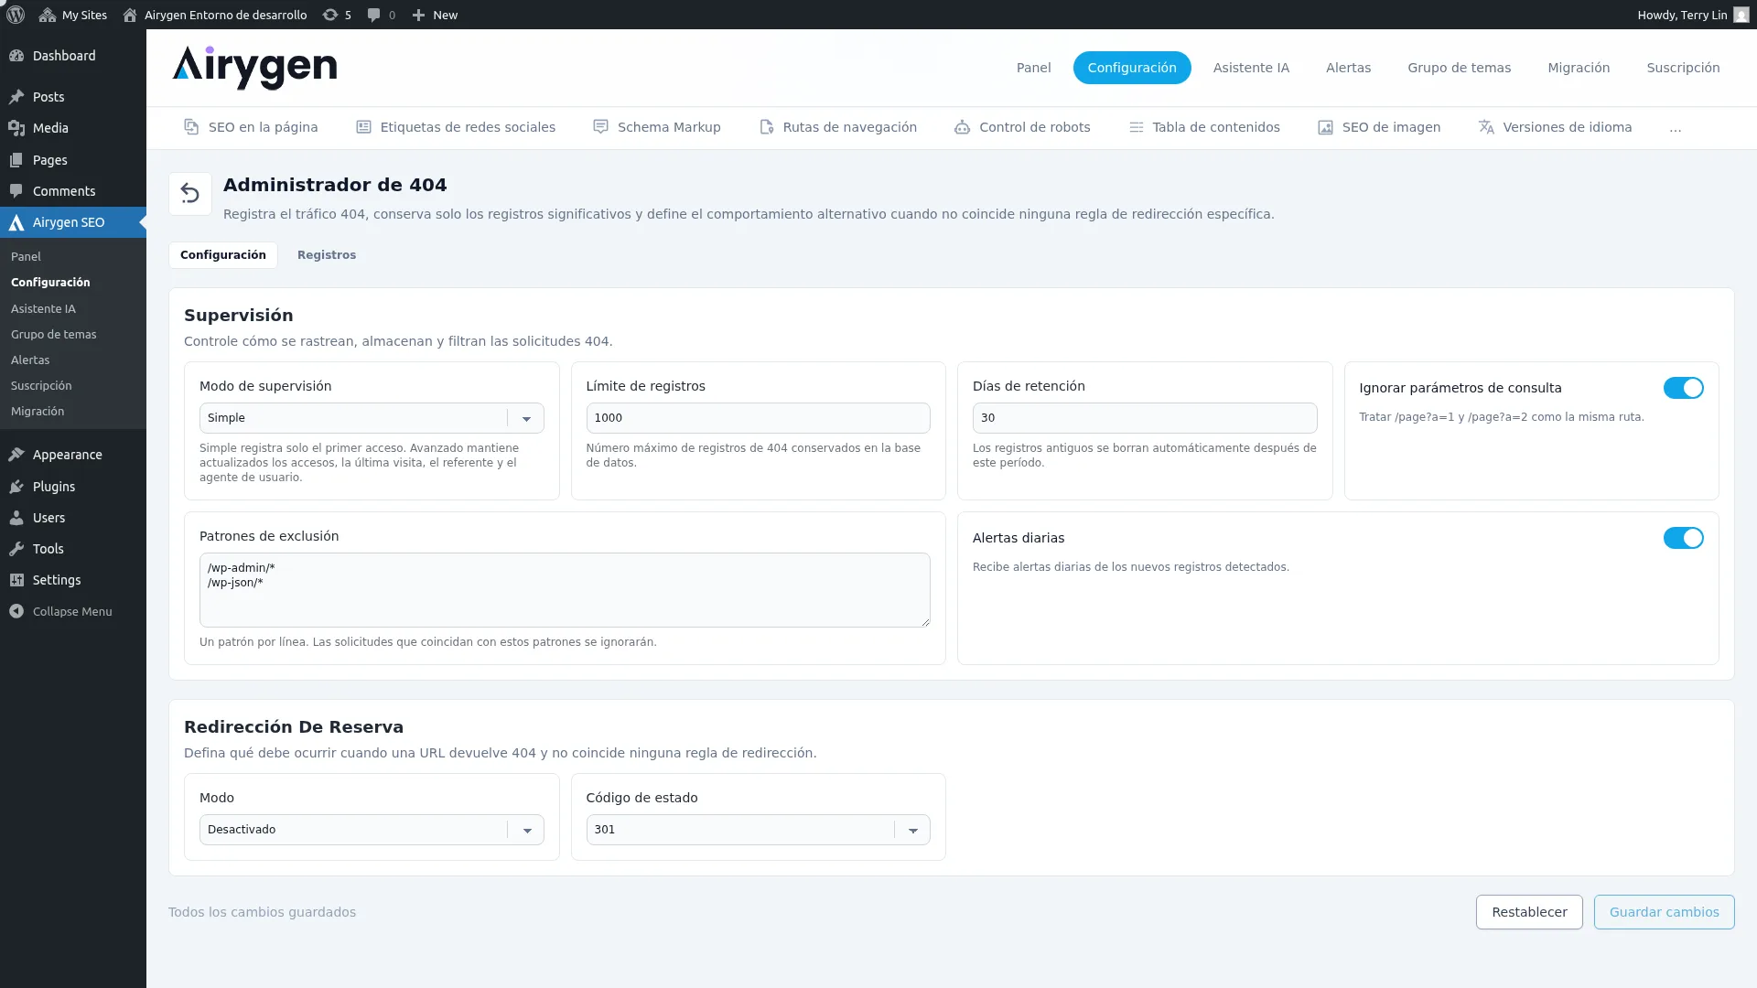Select the Configuración sub-tab under Administrador de 404
Viewport: 1757px width, 988px height.
(223, 255)
